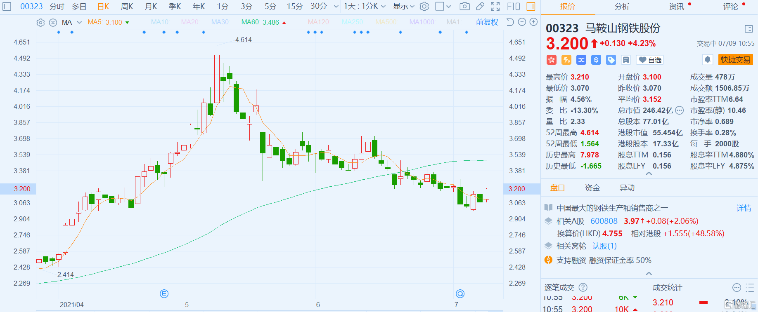Click the 快捷交易 quick trade button

point(736,60)
